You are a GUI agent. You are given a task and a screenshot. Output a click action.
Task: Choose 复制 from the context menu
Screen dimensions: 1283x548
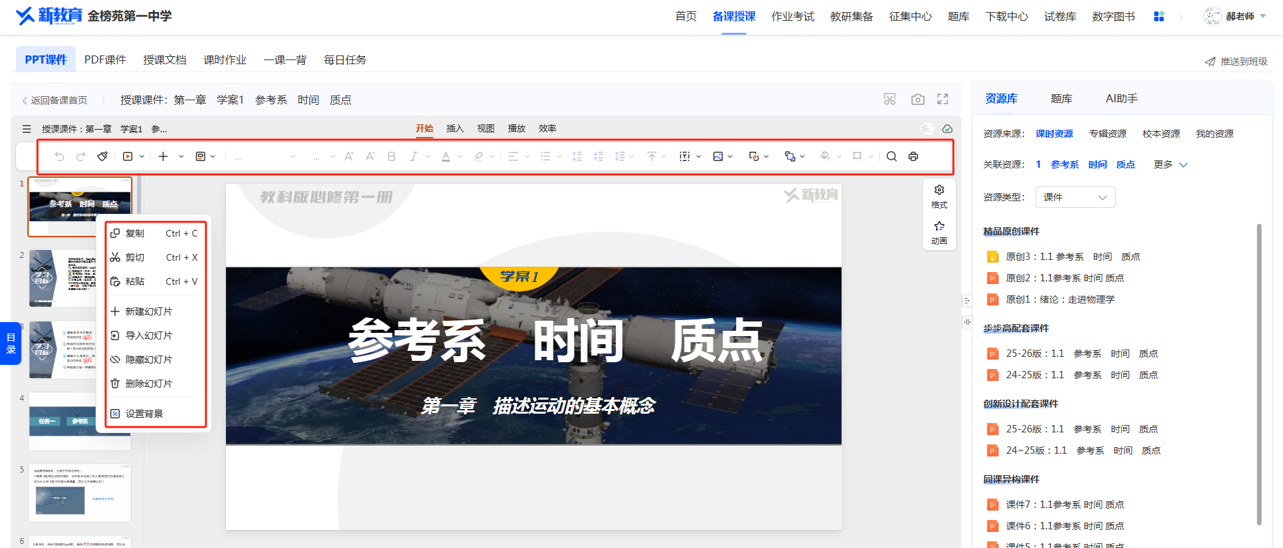coord(155,233)
